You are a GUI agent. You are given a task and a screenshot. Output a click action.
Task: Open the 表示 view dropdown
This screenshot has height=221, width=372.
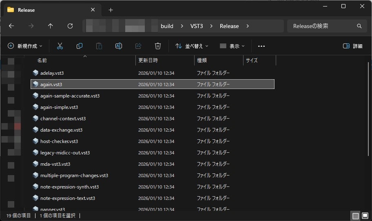tap(232, 46)
